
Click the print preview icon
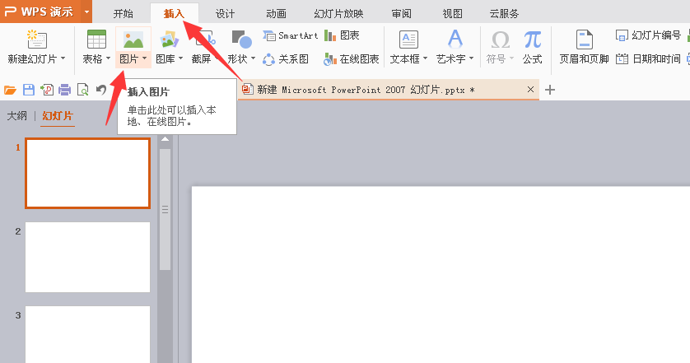click(82, 91)
